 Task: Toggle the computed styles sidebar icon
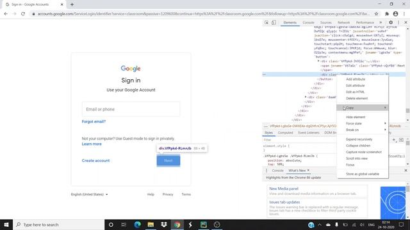(x=401, y=140)
